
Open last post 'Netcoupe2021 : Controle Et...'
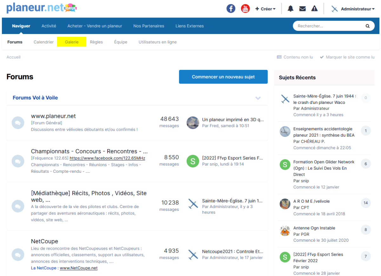(233, 252)
